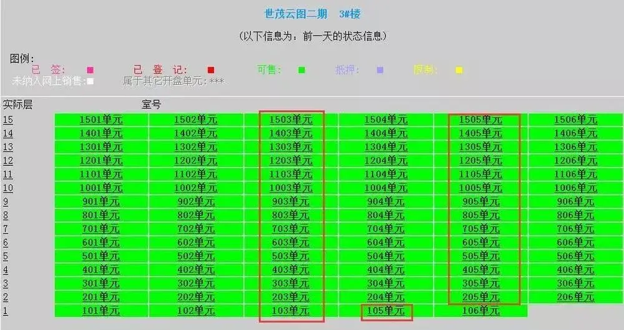Viewport: 624px width, 330px height.
Task: Click the 属于其它开盘单元 legend text
Action: click(x=173, y=82)
